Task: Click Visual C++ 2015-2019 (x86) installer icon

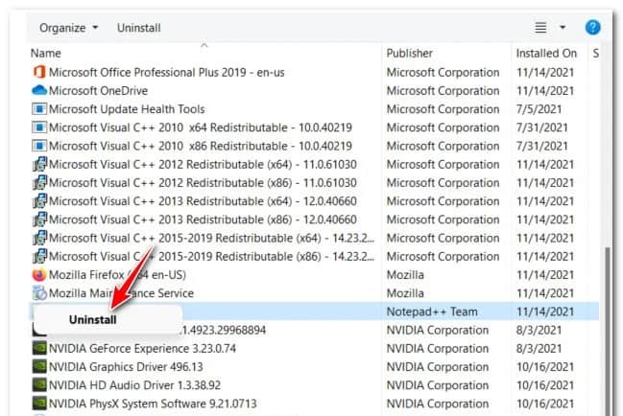Action: tap(39, 256)
